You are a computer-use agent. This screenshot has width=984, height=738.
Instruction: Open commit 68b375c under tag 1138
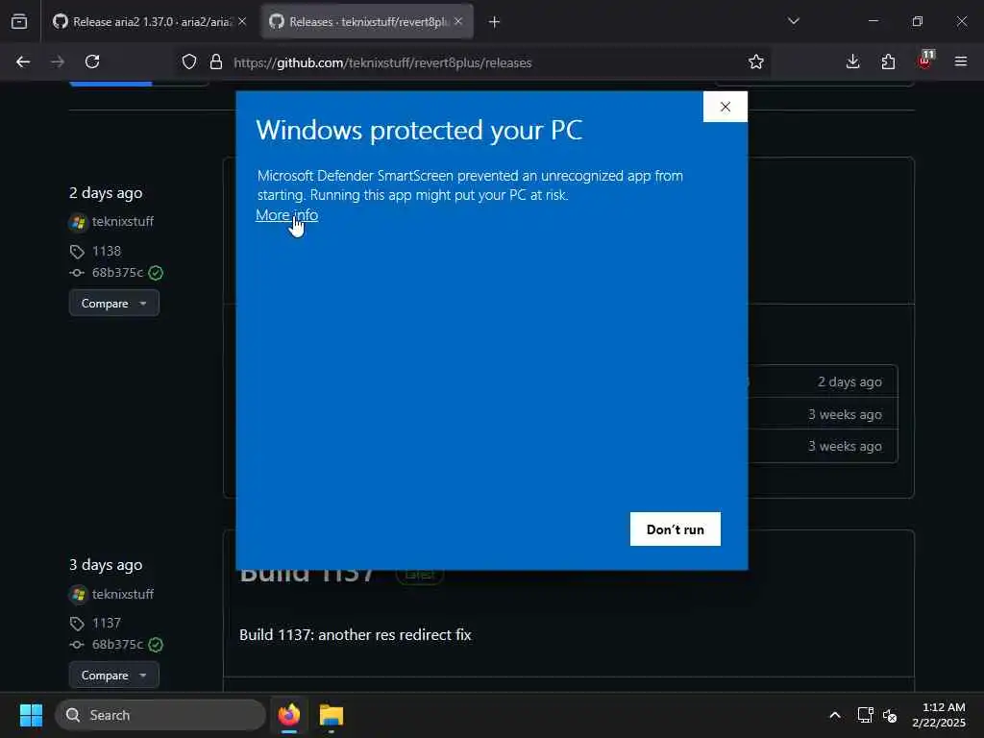117,273
